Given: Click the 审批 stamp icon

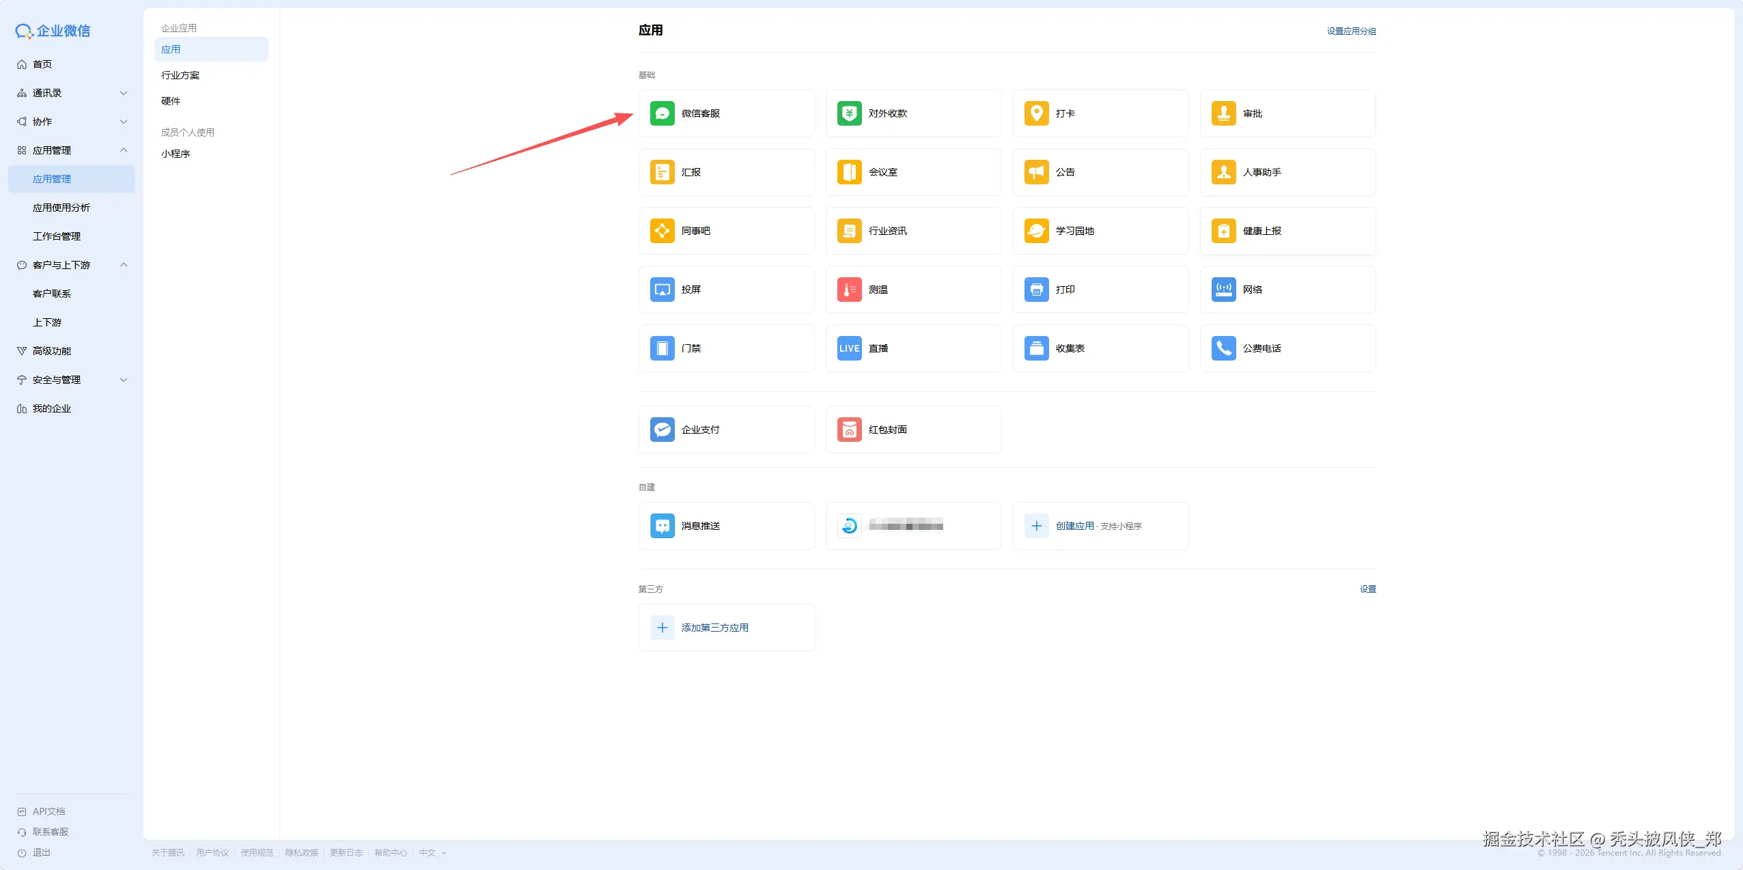Looking at the screenshot, I should [1223, 113].
